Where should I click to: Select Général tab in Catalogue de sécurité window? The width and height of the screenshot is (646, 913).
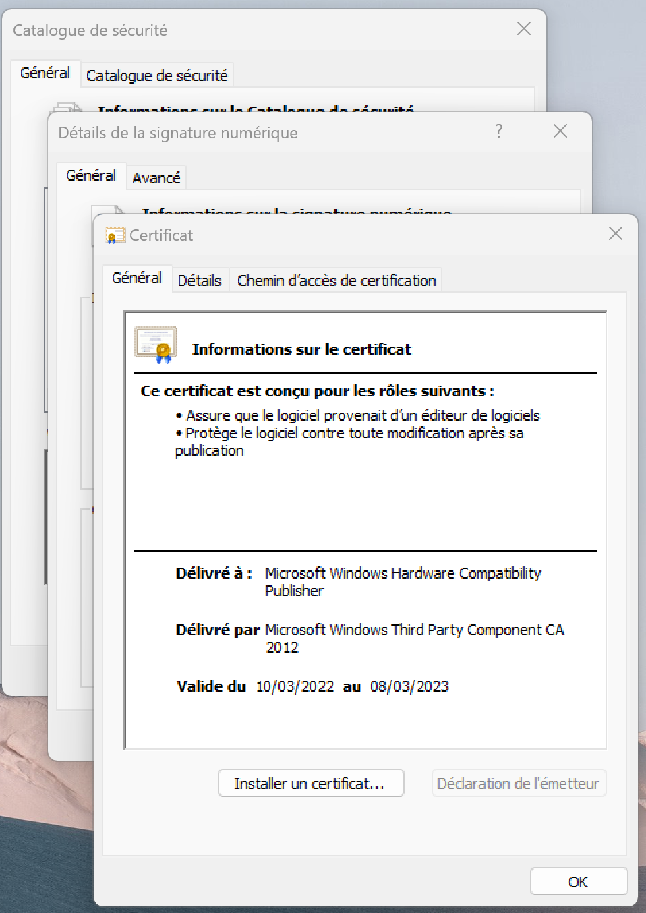[x=45, y=73]
